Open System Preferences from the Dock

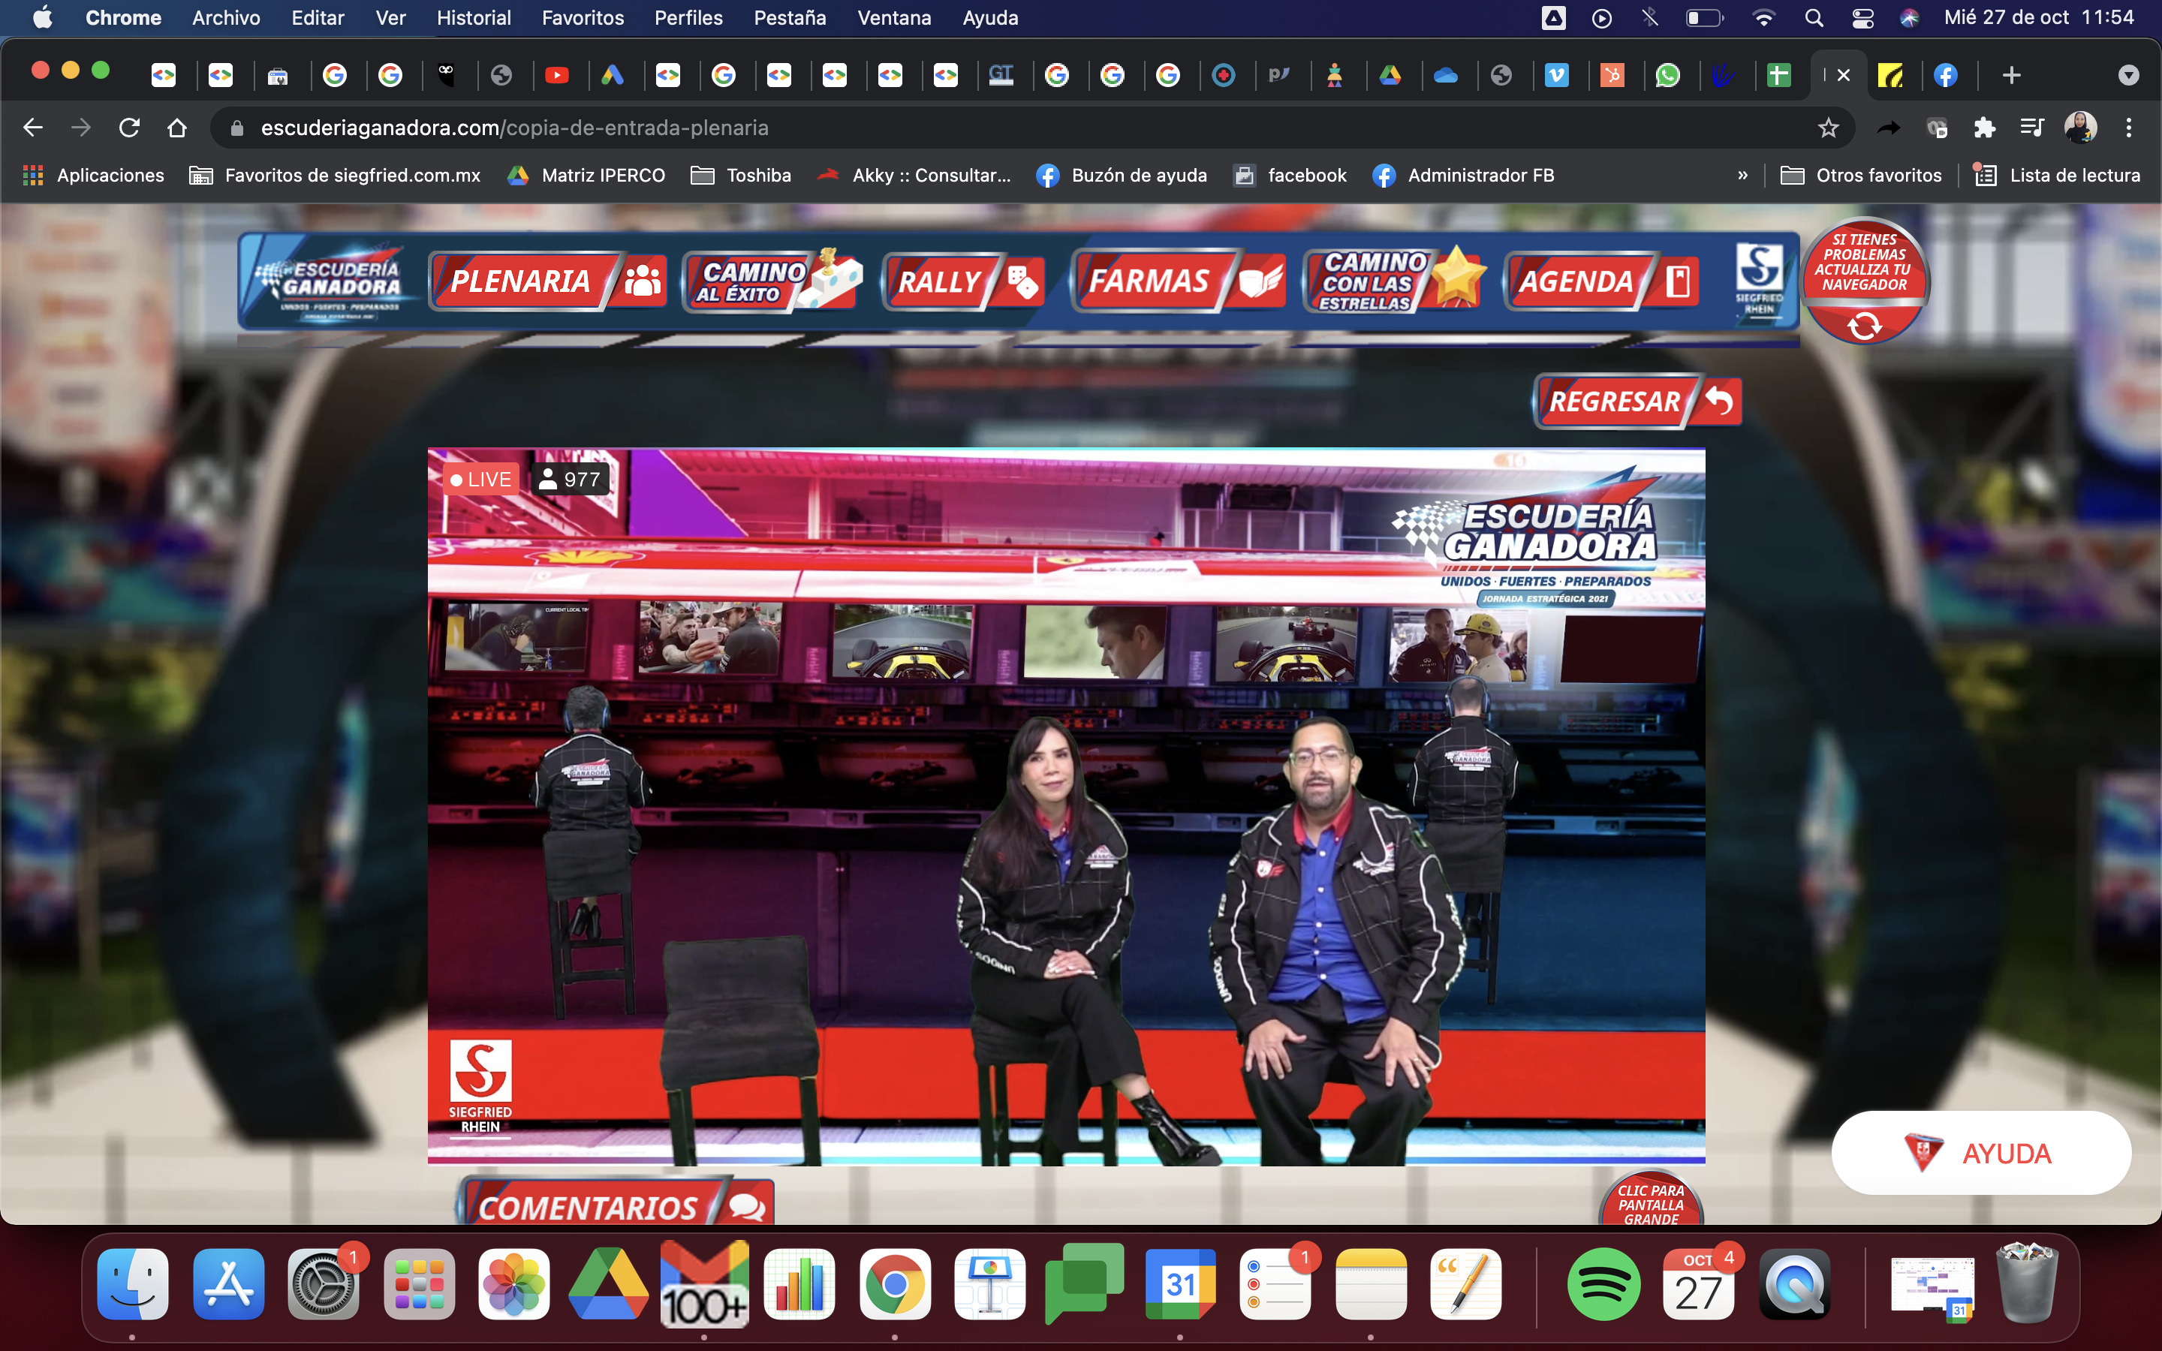click(324, 1284)
